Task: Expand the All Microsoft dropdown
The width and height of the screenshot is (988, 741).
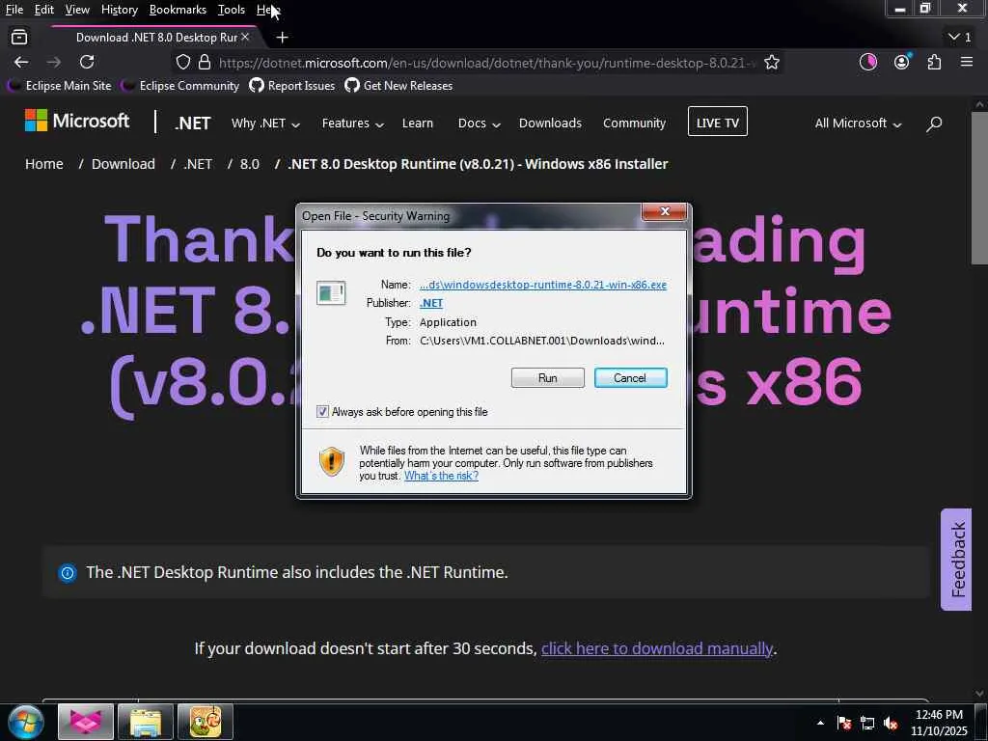Action: point(858,123)
